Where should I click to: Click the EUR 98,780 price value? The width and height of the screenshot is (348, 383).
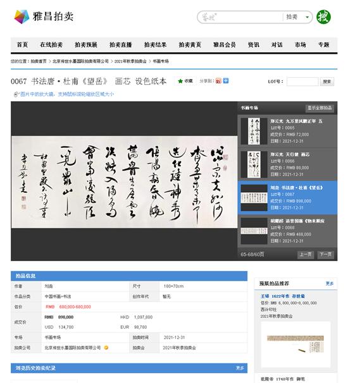coord(134,327)
